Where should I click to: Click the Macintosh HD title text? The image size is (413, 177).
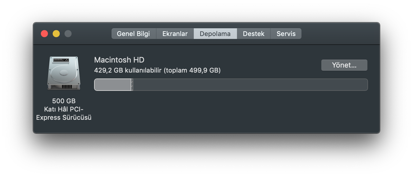tap(119, 60)
